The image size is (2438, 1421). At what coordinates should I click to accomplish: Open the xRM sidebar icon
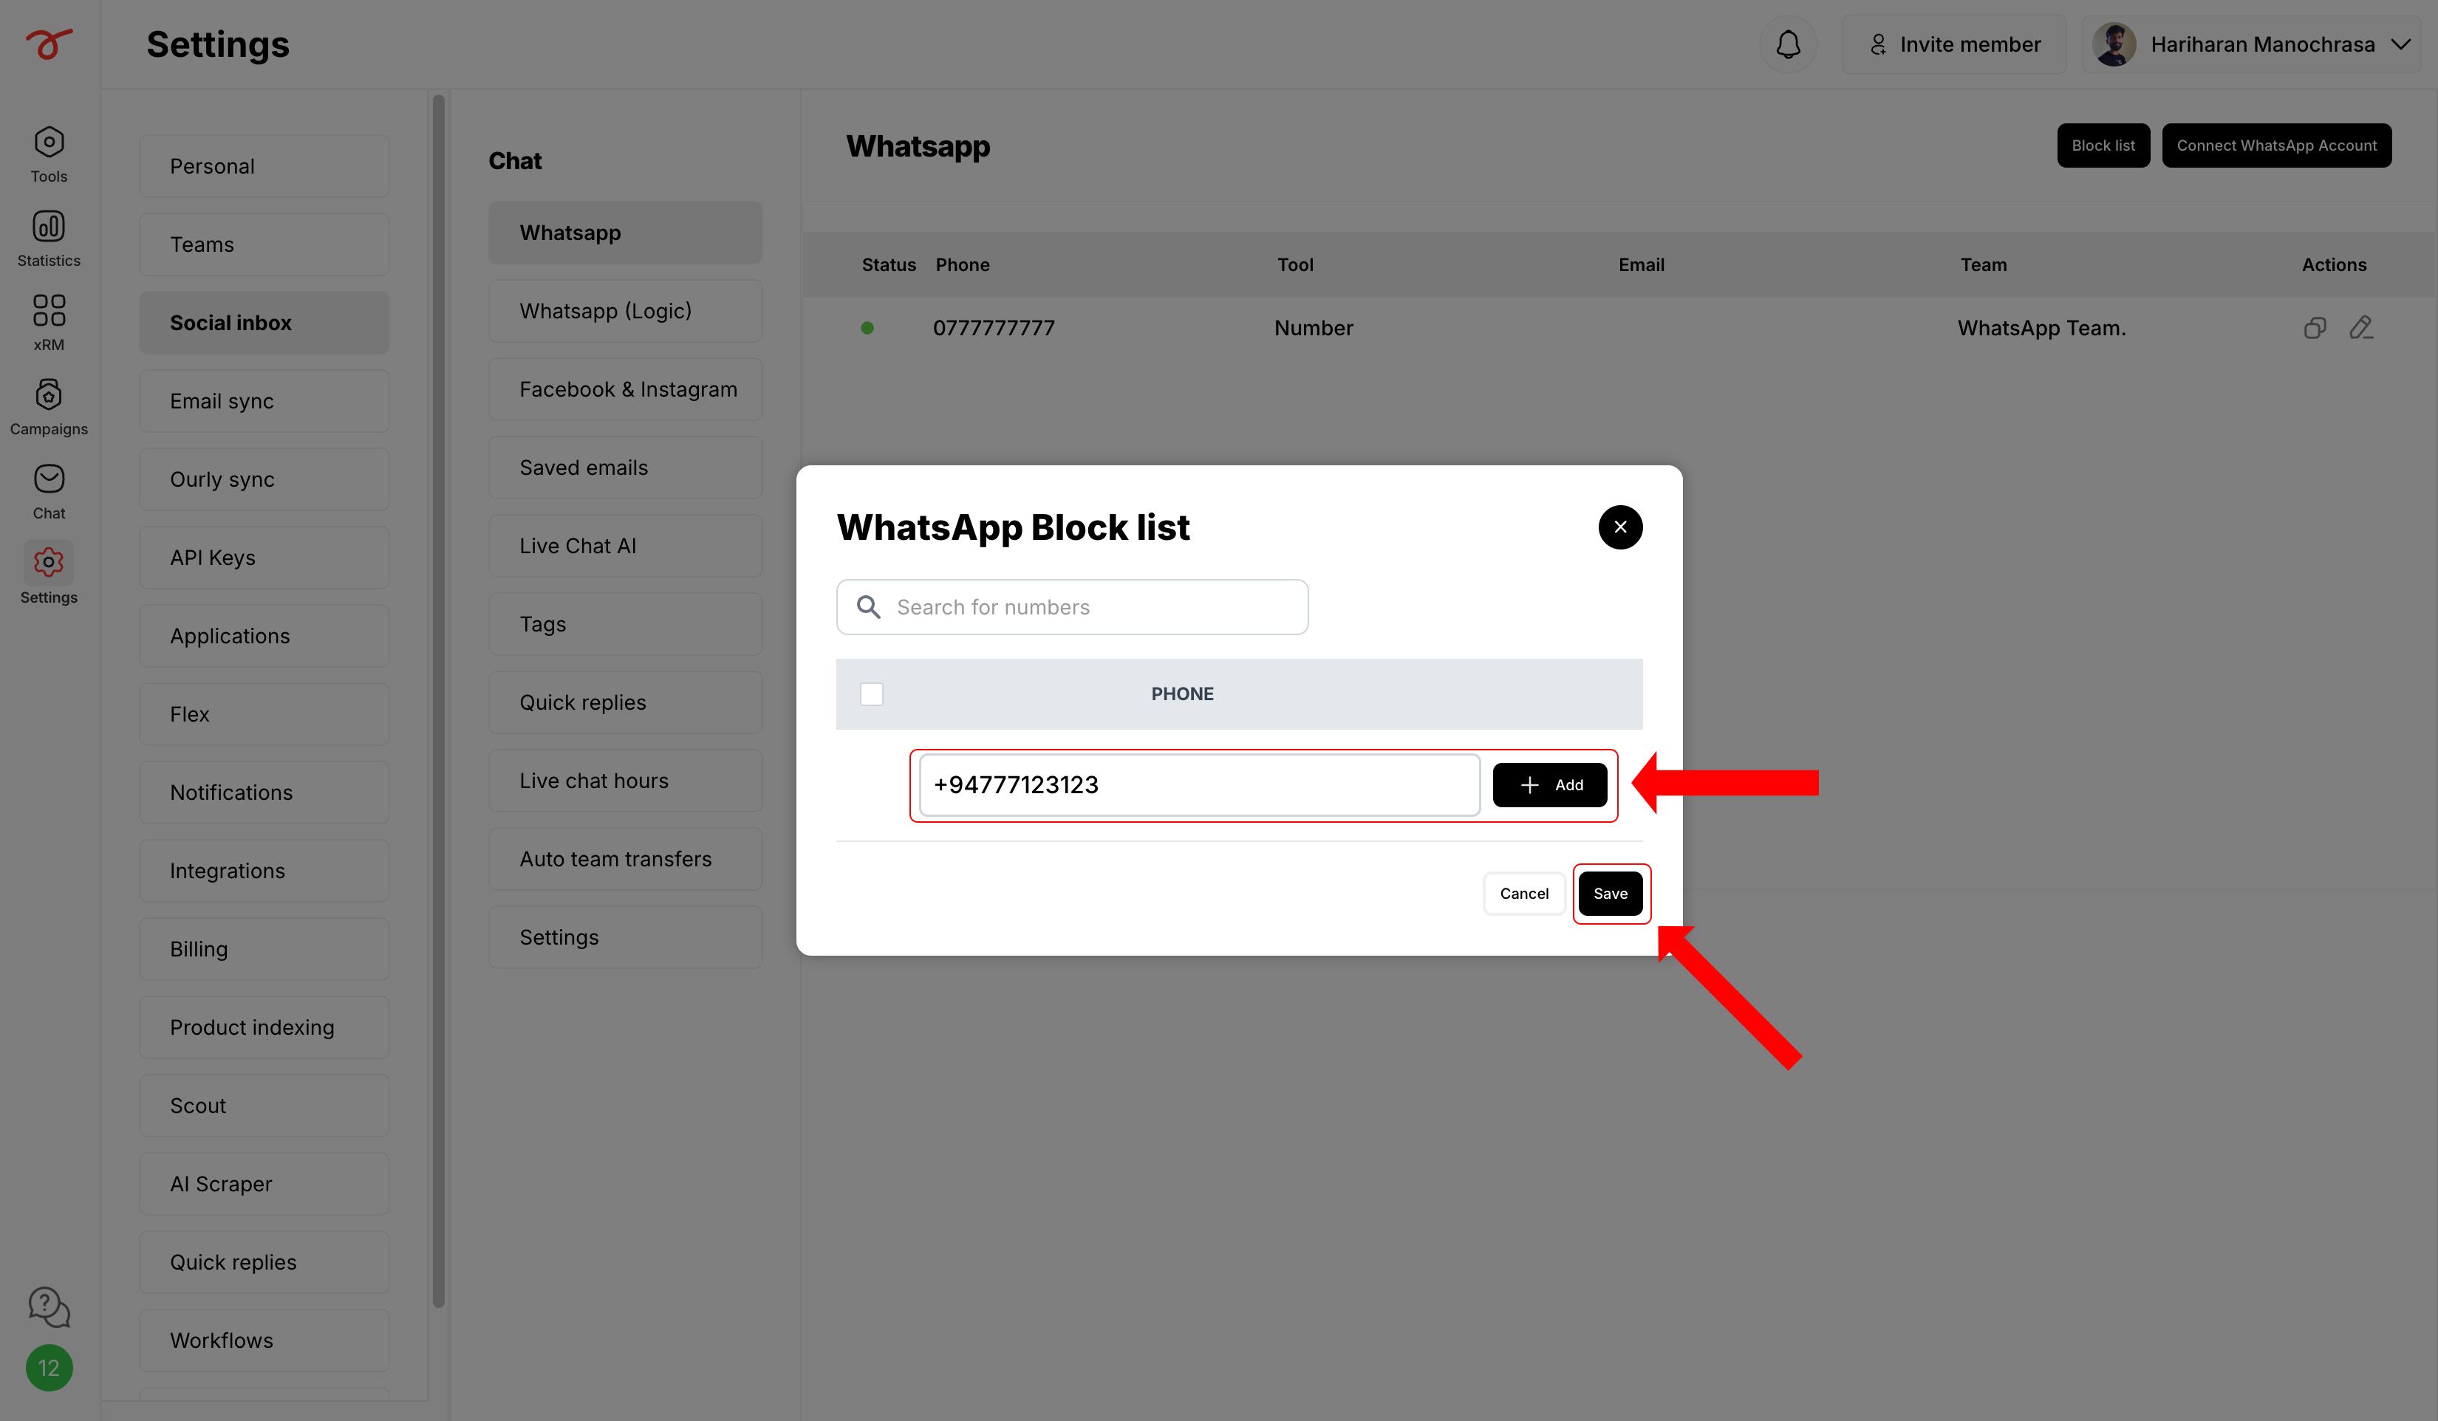click(48, 310)
